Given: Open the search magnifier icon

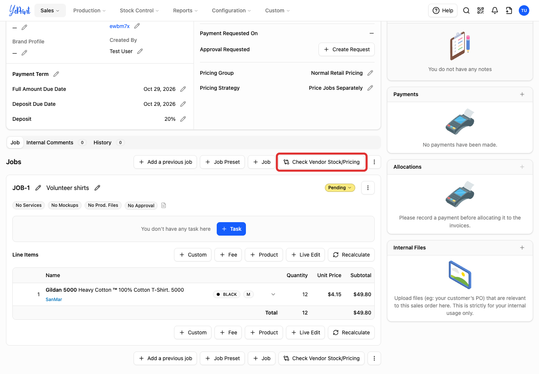Looking at the screenshot, I should [466, 10].
